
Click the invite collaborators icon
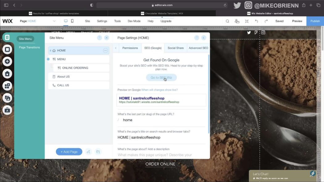237,21
